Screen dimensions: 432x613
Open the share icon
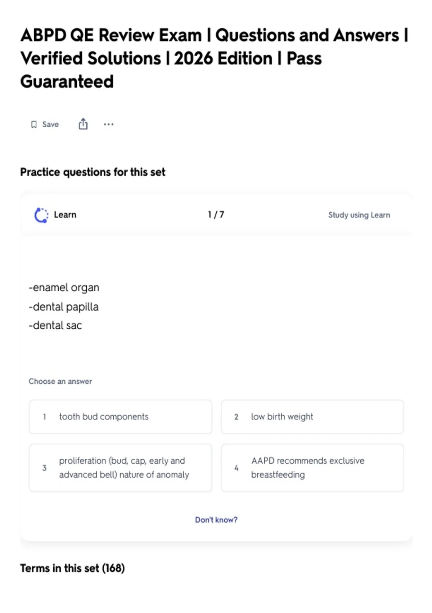click(x=83, y=124)
